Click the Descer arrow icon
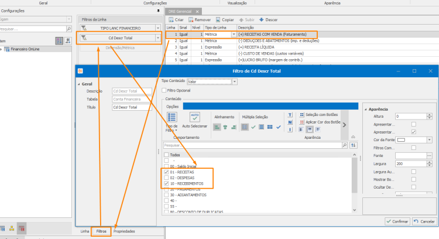The image size is (439, 239). point(262,19)
